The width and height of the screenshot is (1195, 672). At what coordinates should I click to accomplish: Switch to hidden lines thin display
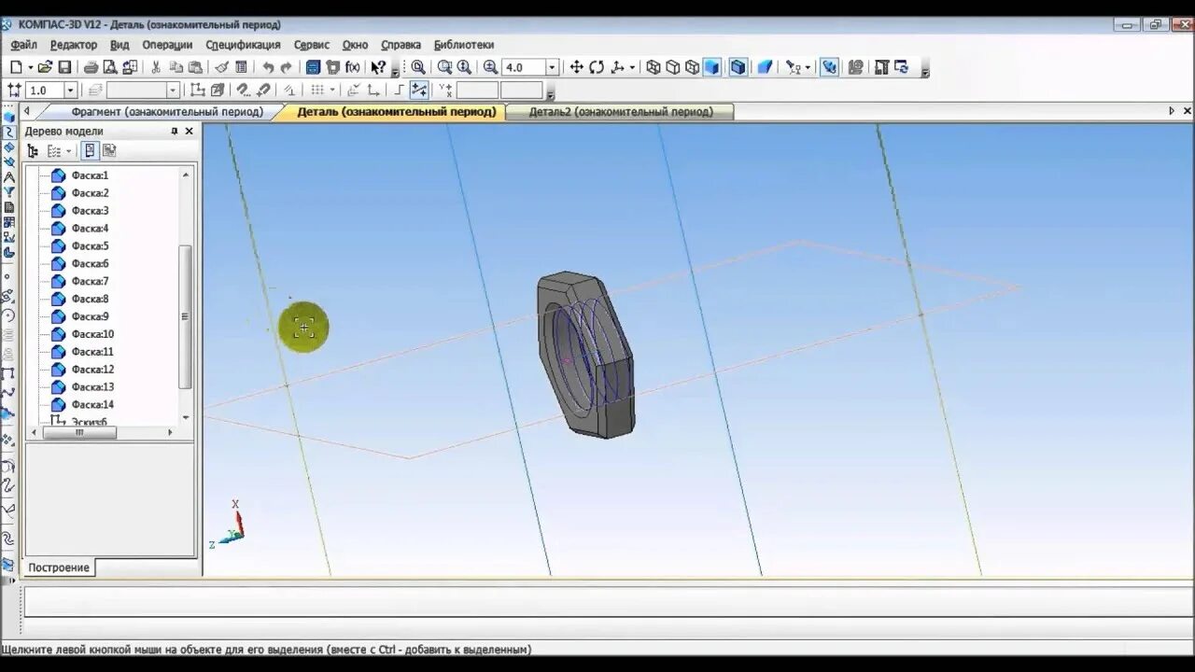693,67
